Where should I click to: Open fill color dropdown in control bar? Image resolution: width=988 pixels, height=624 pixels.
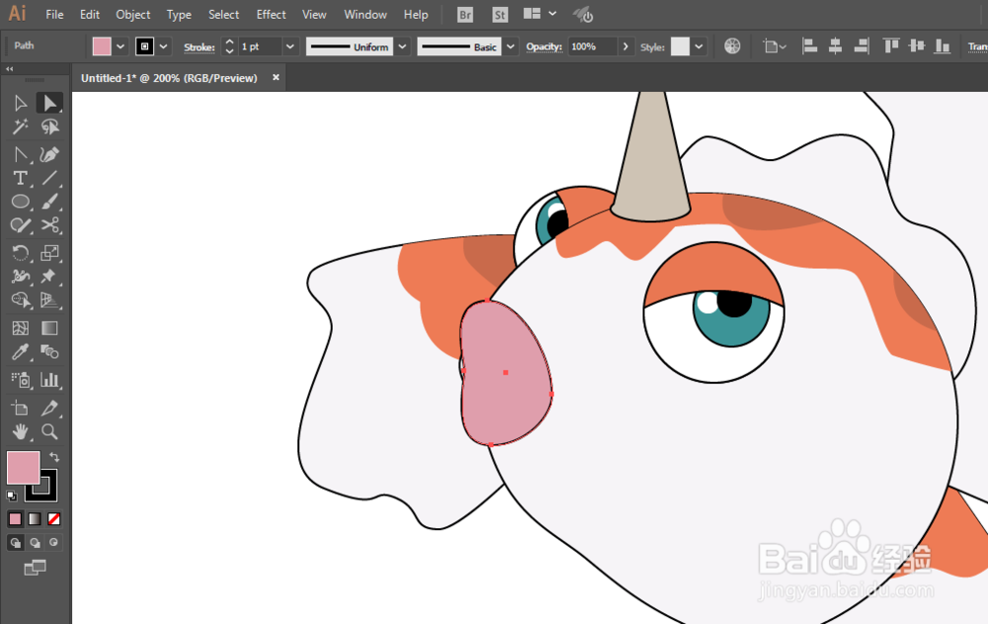(x=121, y=46)
